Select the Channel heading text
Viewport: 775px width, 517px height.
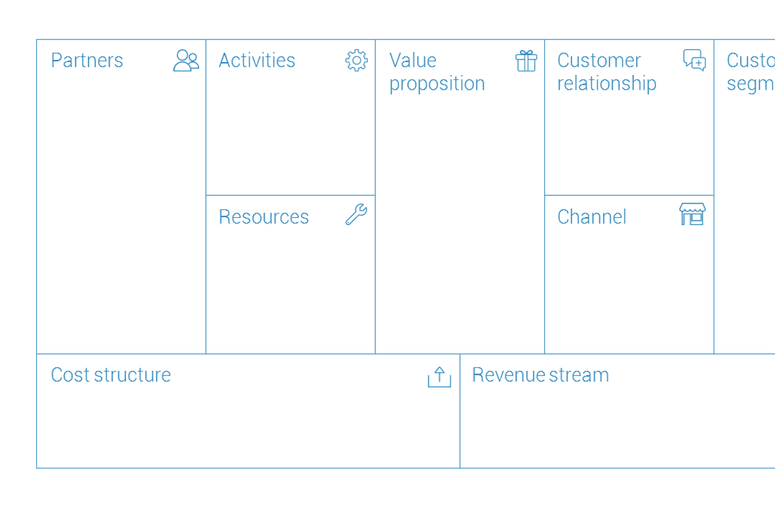592,216
